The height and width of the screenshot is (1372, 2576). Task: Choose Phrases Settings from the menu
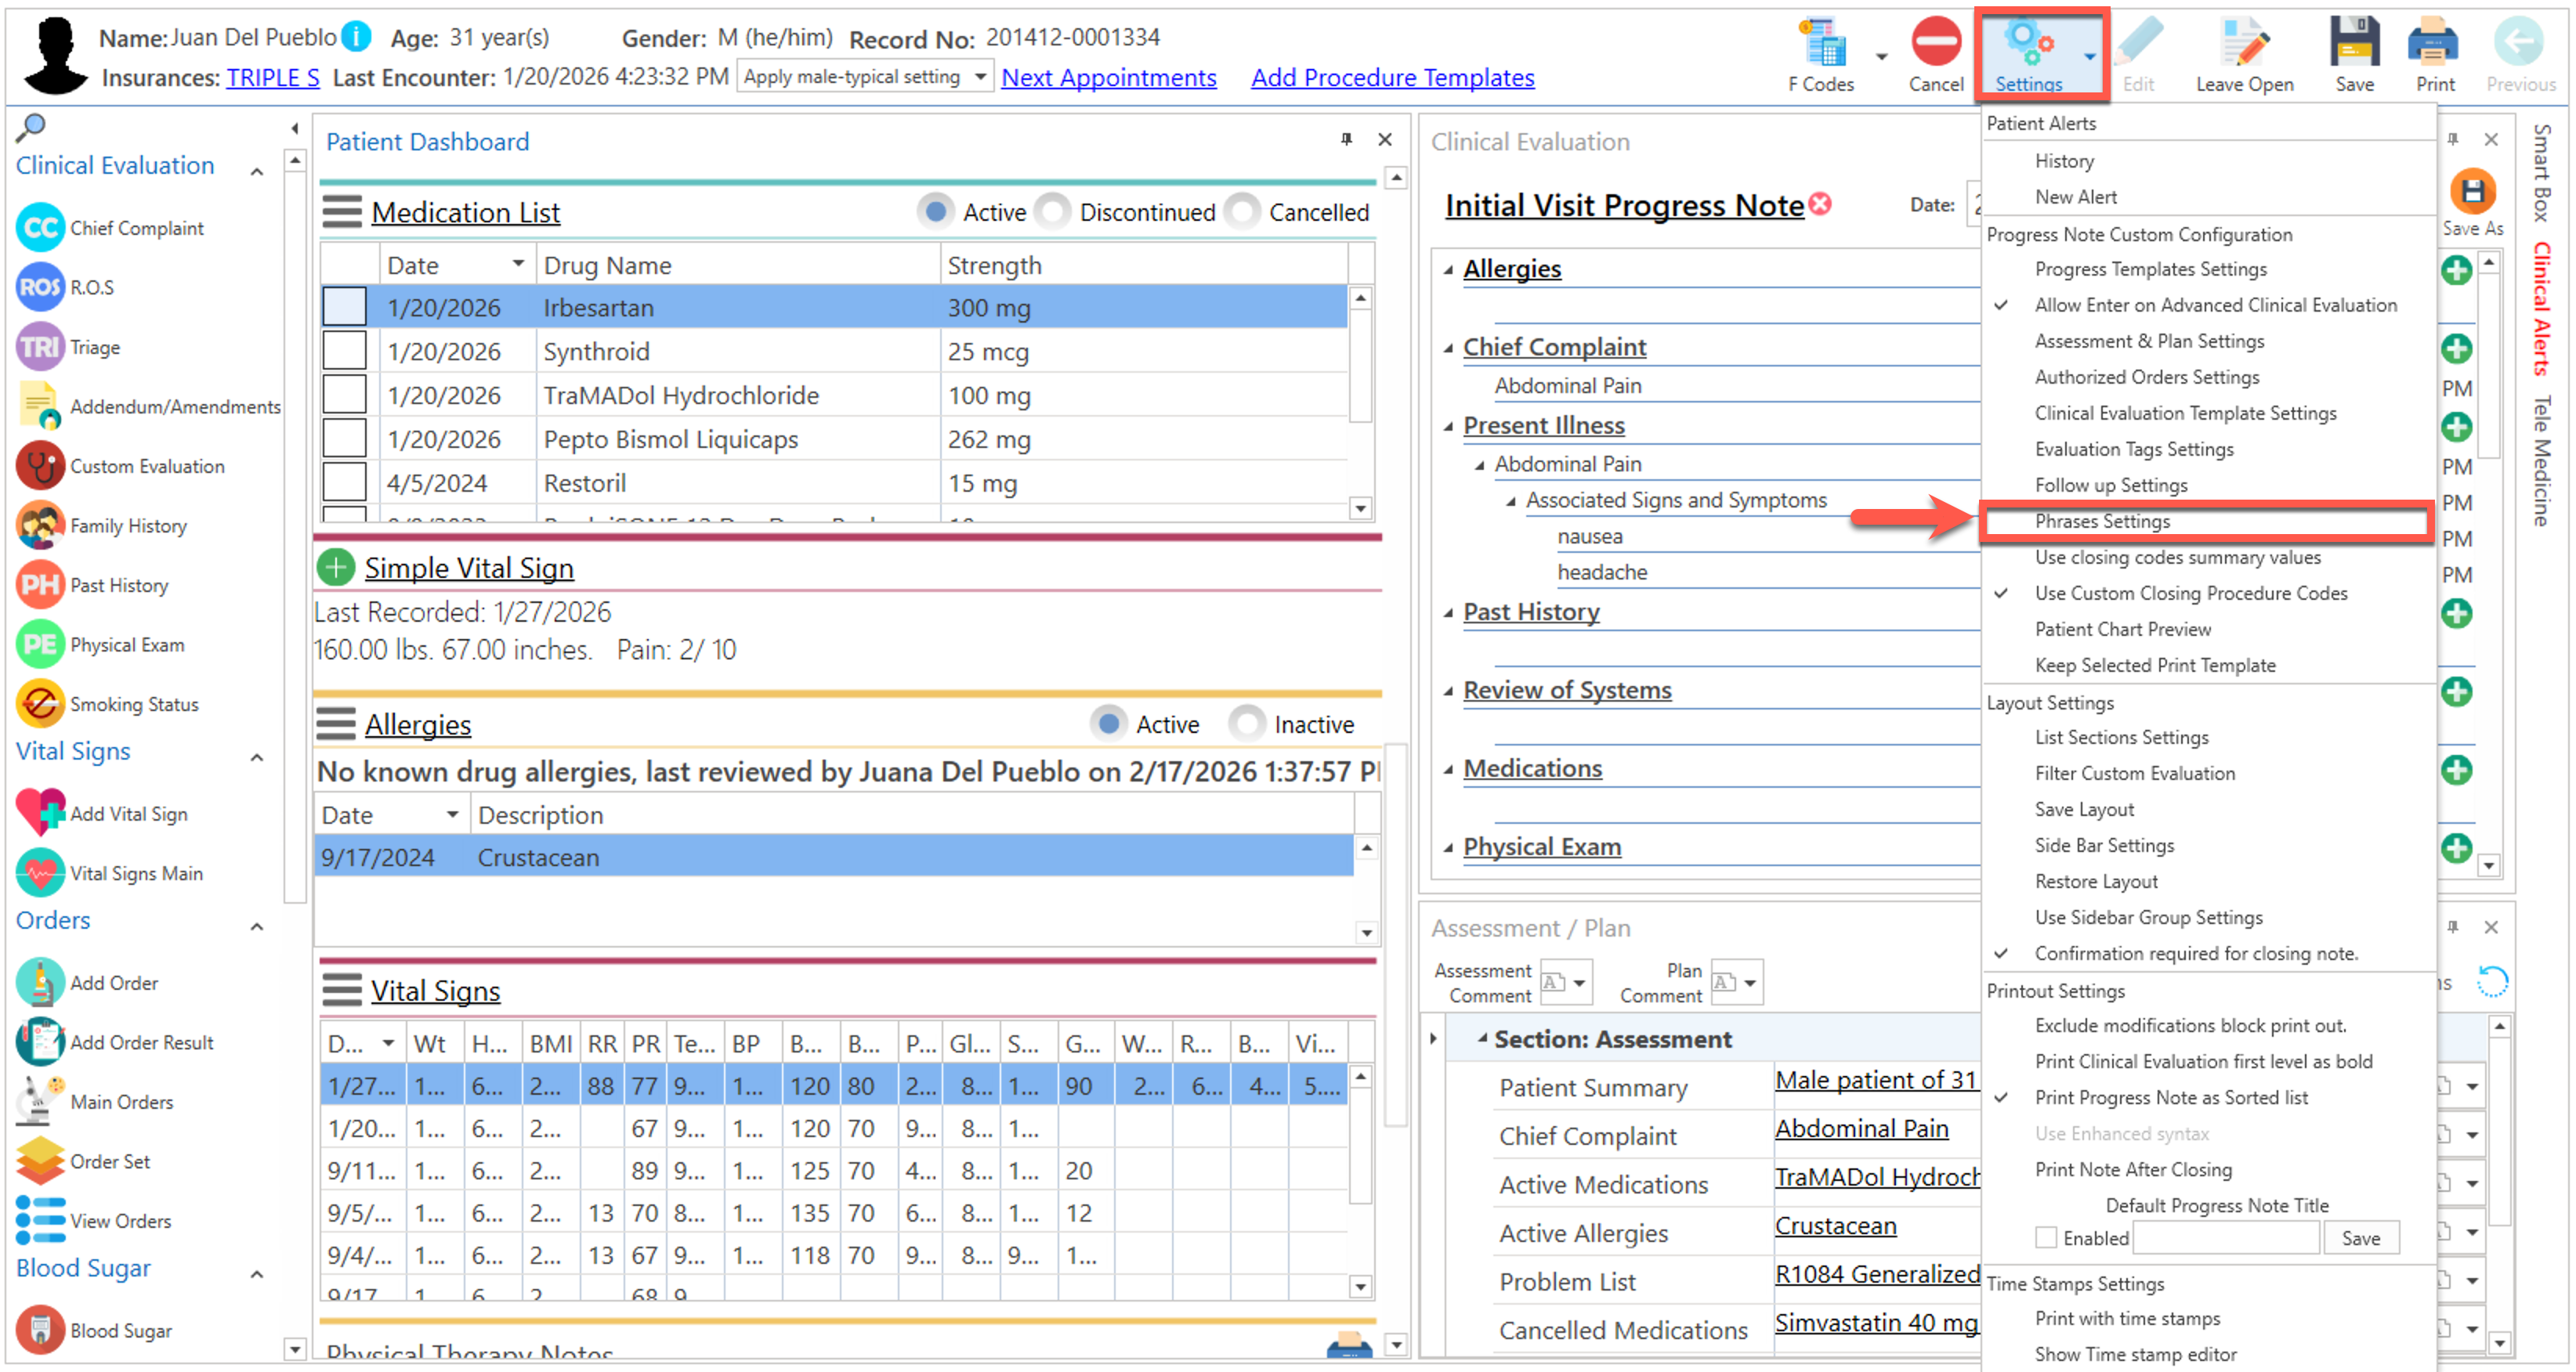pos(2102,522)
